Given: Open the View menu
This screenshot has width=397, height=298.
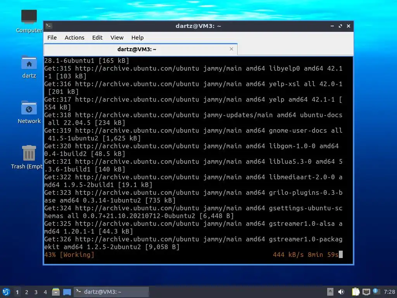Looking at the screenshot, I should [117, 38].
